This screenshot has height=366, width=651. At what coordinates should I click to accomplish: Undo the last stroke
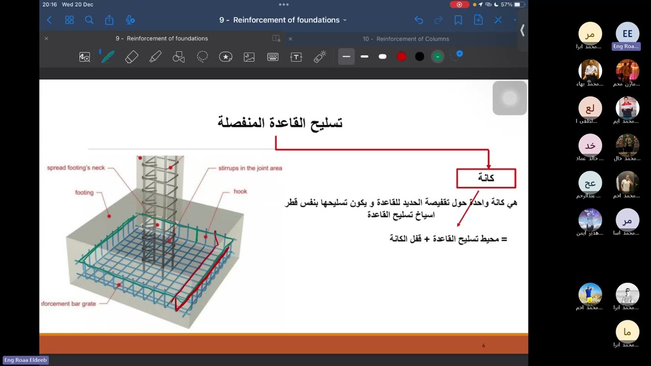pyautogui.click(x=419, y=20)
